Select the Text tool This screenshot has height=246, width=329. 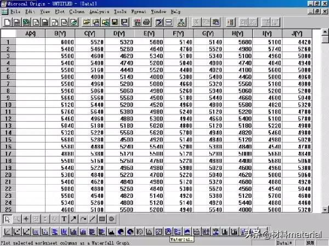[64, 219]
